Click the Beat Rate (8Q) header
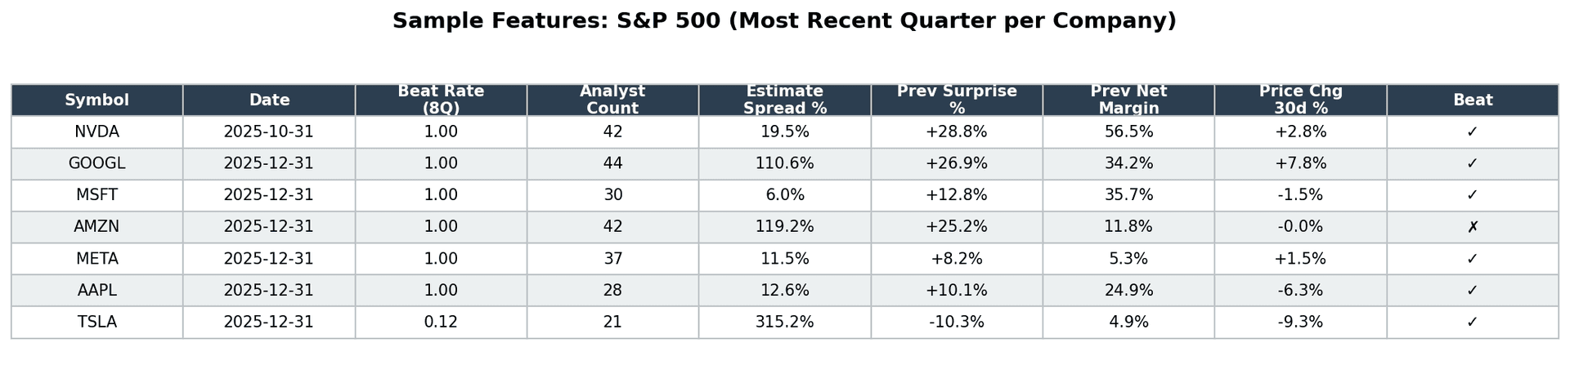The width and height of the screenshot is (1570, 383). coord(441,100)
